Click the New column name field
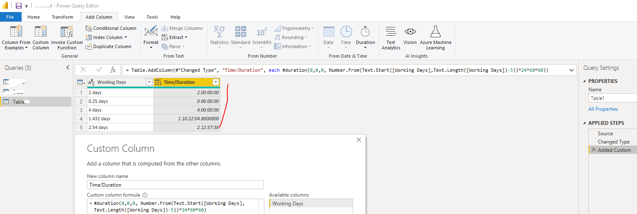Screen dimensions: 637x214 pyautogui.click(x=175, y=185)
